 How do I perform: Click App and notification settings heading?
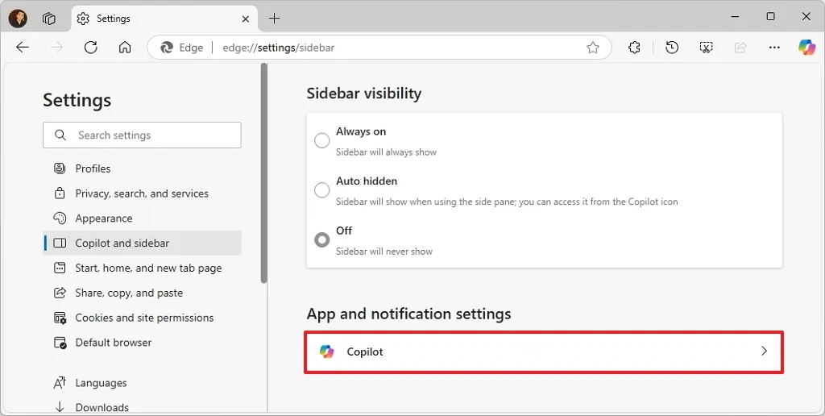408,314
